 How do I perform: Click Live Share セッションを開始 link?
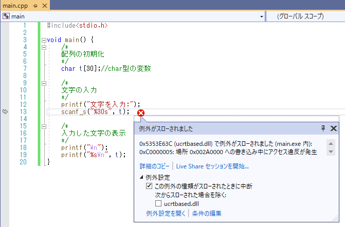212,166
